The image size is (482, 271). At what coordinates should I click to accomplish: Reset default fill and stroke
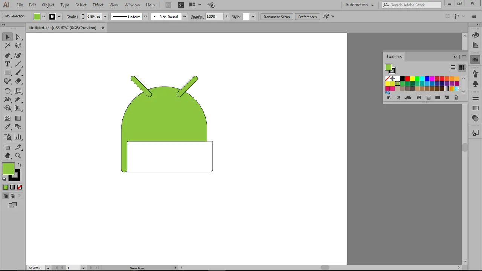pos(5,179)
